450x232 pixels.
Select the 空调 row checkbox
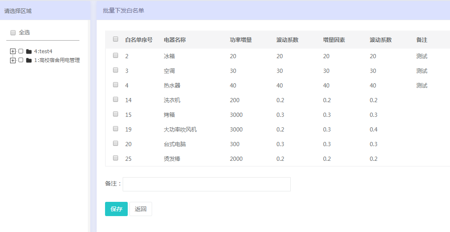[116, 70]
